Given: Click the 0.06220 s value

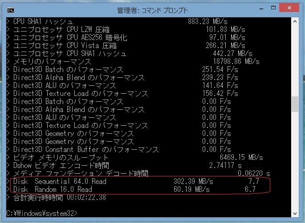Looking at the screenshot, I should (x=254, y=173).
